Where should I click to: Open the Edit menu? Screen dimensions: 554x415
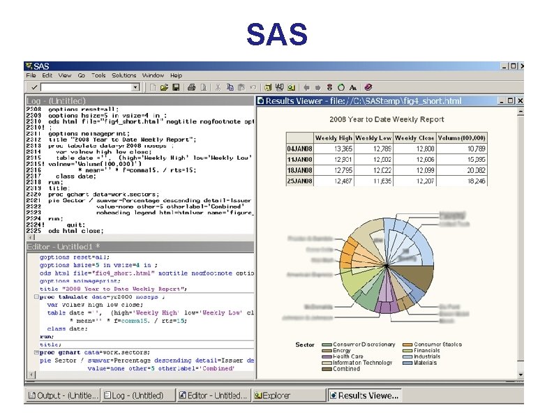pos(47,75)
